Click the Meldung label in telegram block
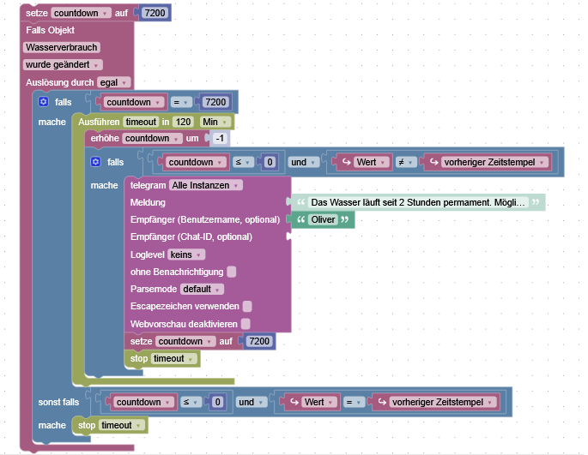The image size is (588, 455). [148, 202]
